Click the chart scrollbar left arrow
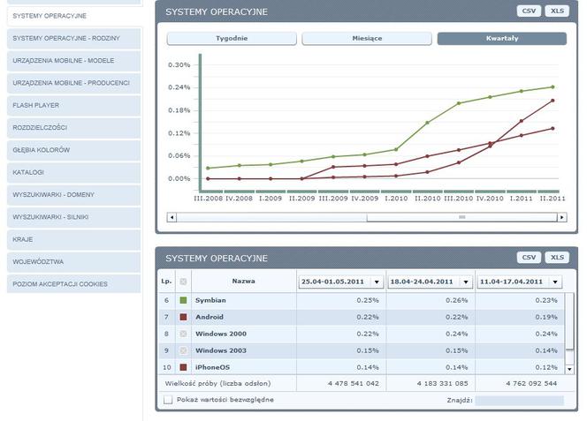The width and height of the screenshot is (587, 421). 172,217
